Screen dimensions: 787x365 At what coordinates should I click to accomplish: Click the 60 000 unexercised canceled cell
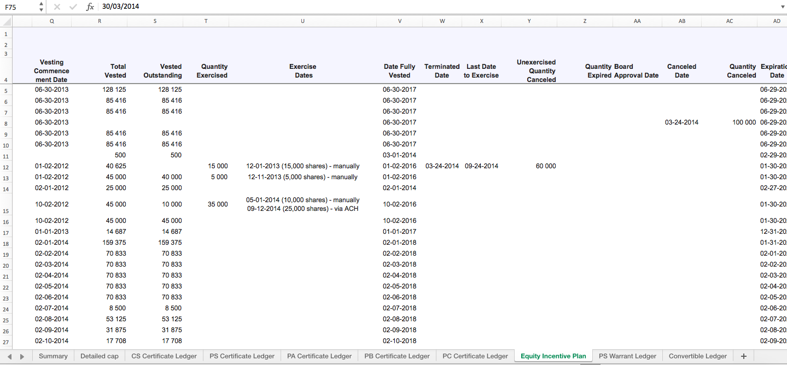click(x=529, y=166)
